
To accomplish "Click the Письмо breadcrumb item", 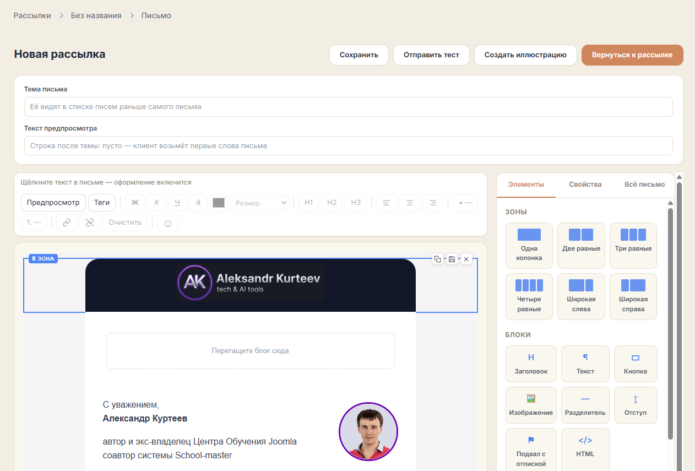I will [156, 15].
